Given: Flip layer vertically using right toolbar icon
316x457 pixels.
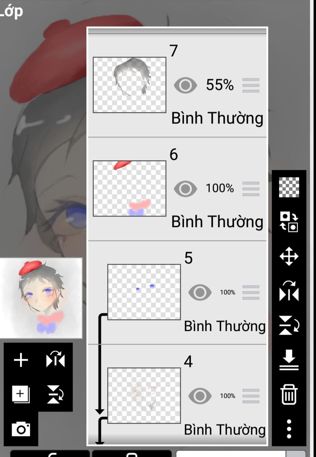Looking at the screenshot, I should point(289,325).
